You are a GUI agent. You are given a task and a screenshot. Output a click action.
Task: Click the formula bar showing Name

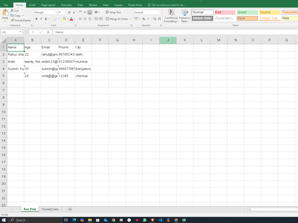[175, 32]
